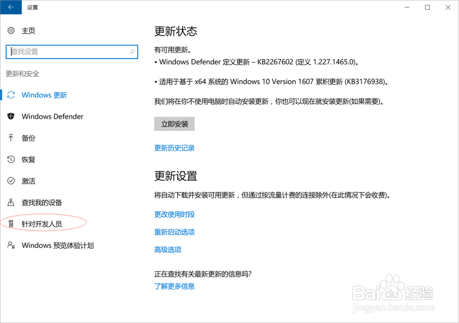Click the 正在查找有关最新更新的信息吗 text
The width and height of the screenshot is (459, 323).
[x=203, y=274]
